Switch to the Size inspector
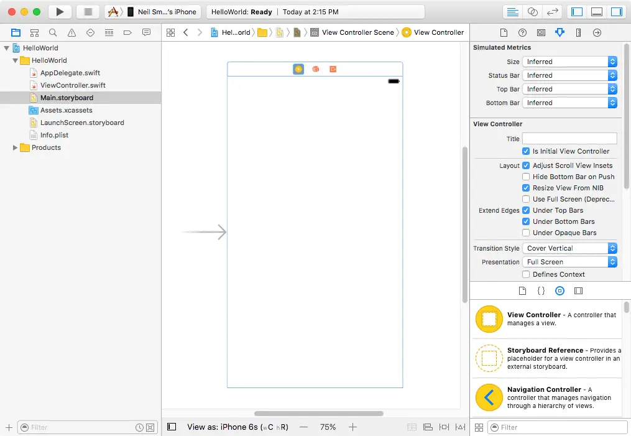 pos(578,32)
